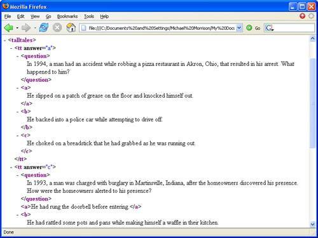318x238 pixels.
Task: Open the Tools menu
Action: 89,17
